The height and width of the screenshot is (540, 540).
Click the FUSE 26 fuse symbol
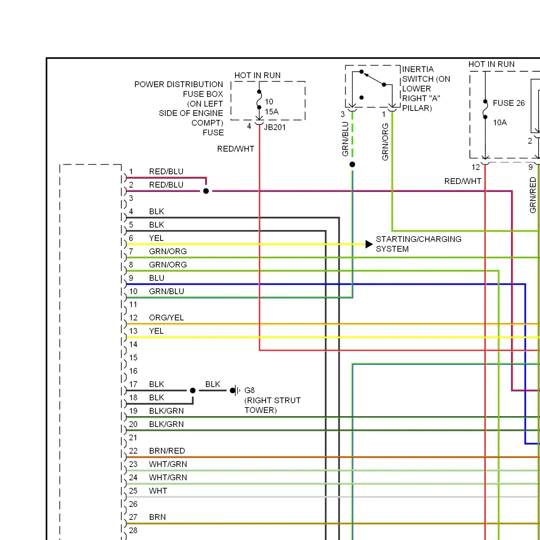pos(485,109)
